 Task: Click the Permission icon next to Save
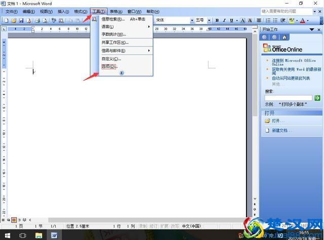pos(28,20)
